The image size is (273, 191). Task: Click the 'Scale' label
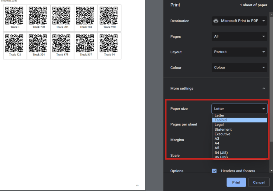(175, 155)
